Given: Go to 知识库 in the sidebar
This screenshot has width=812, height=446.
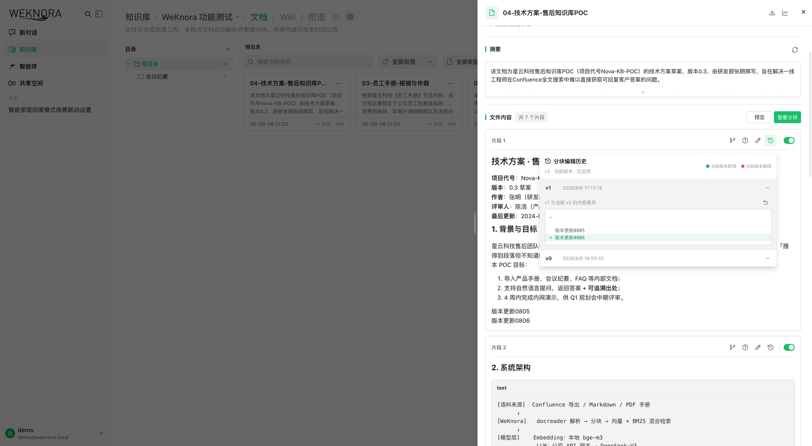Looking at the screenshot, I should click(x=55, y=49).
